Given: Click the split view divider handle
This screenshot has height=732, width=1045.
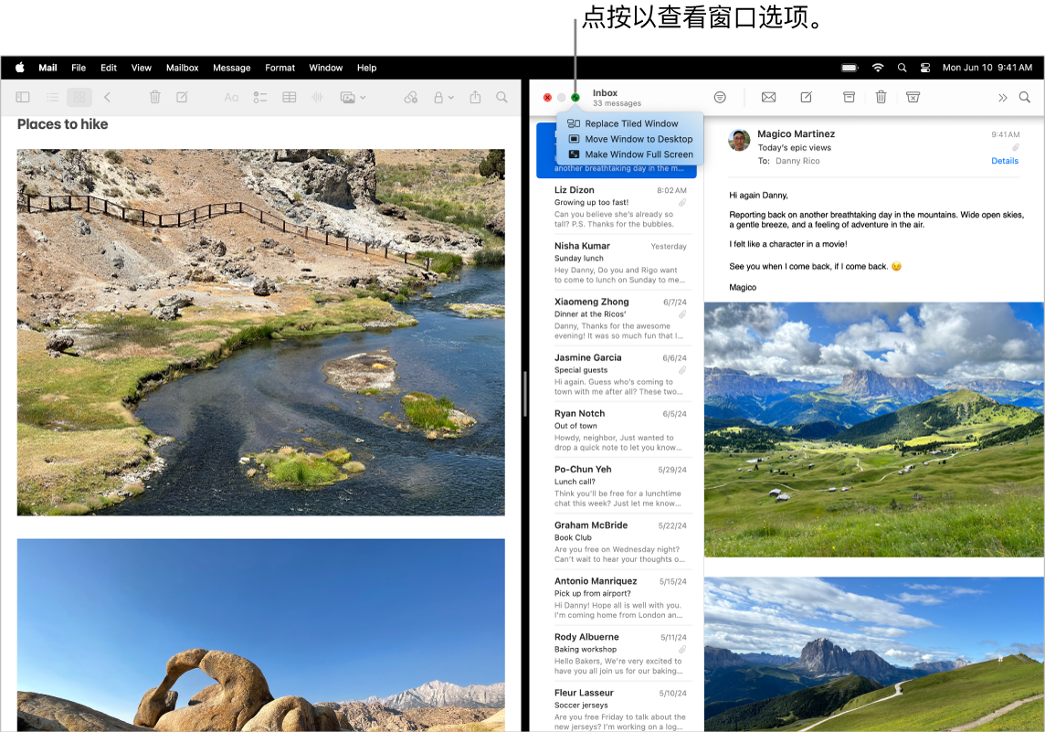Looking at the screenshot, I should tap(525, 395).
